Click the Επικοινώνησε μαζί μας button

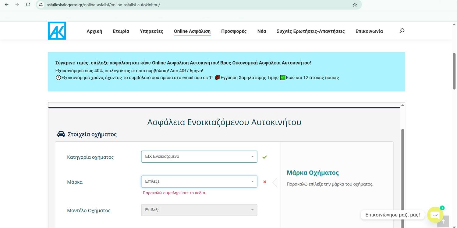[x=392, y=215]
